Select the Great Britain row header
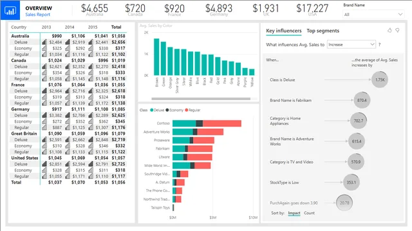This screenshot has height=231, width=412. 24,133
